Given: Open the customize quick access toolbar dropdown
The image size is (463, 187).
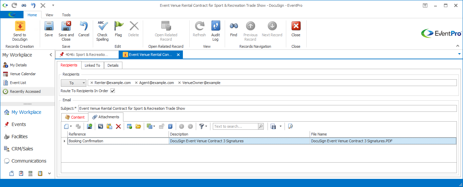Looking at the screenshot, I should (53, 5).
